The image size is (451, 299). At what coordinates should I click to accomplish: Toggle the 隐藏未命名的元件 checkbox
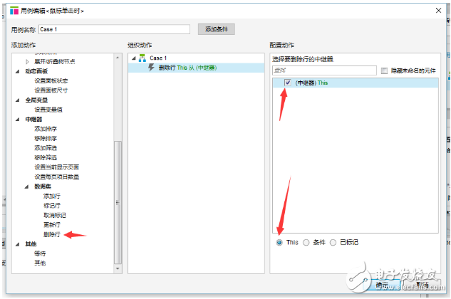pos(385,70)
